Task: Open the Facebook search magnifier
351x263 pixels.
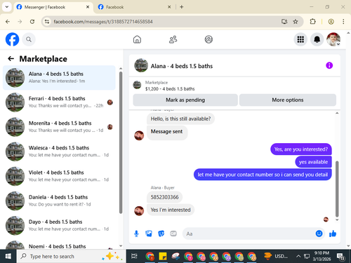Action: pos(29,39)
